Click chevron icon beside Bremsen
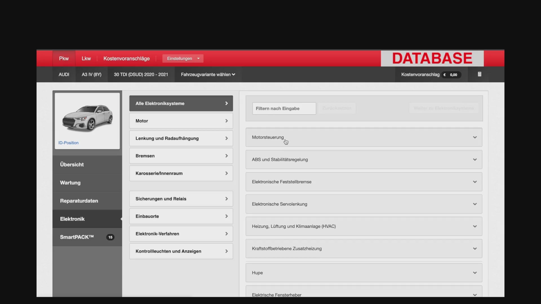This screenshot has height=304, width=541. (x=227, y=156)
